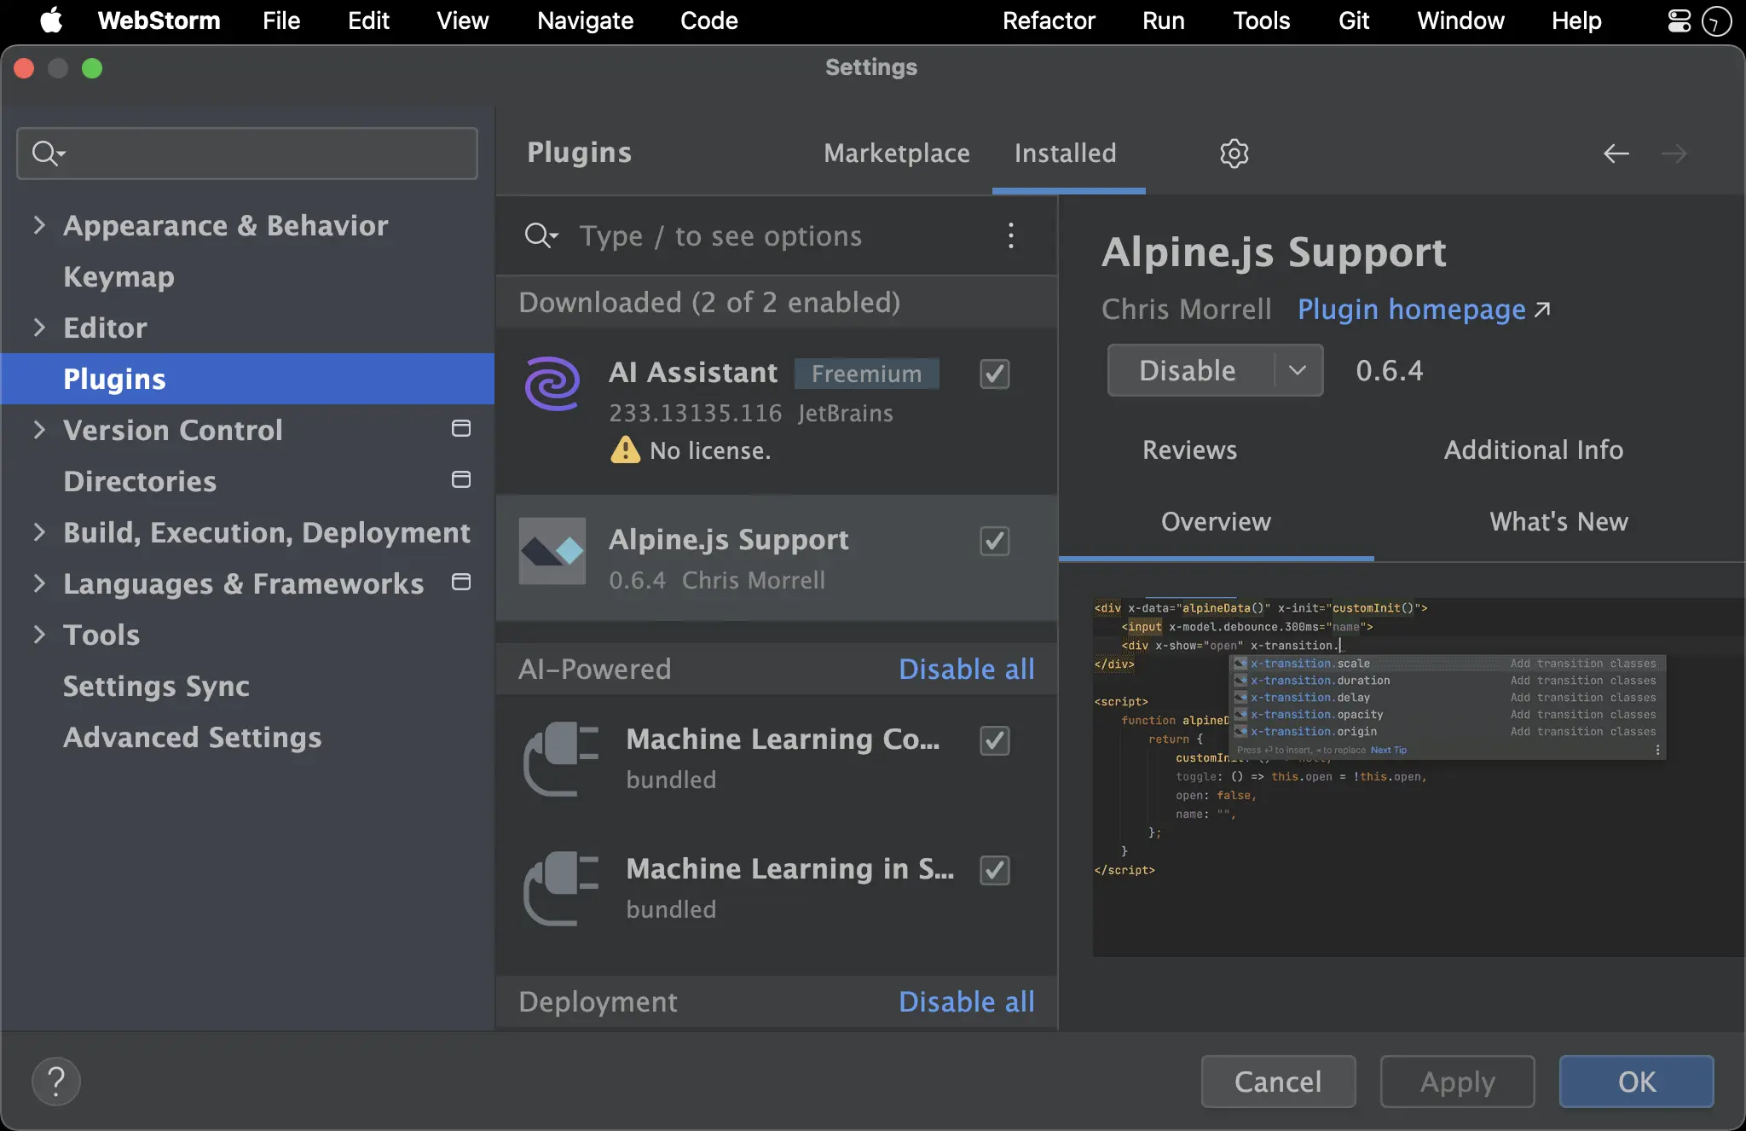Click the AI Assistant spiral logo
This screenshot has width=1746, height=1131.
[552, 384]
